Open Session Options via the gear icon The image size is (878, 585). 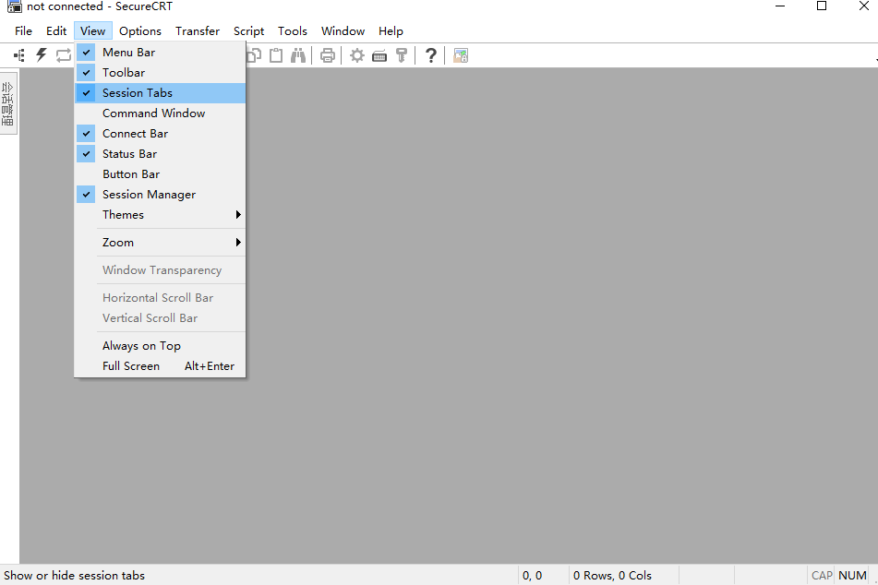click(x=357, y=55)
